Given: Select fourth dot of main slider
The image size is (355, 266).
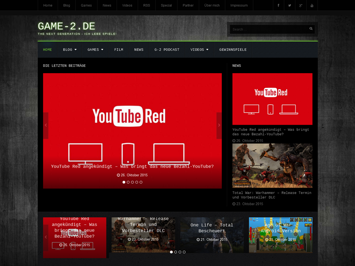Looking at the screenshot, I should tap(137, 182).
